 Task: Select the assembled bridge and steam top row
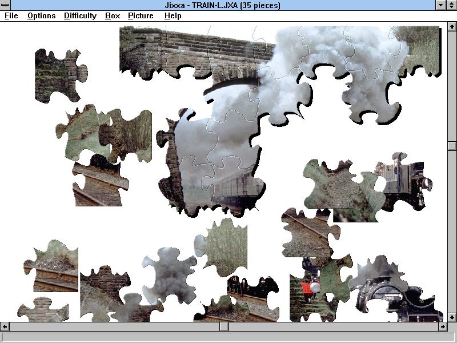[x=280, y=53]
